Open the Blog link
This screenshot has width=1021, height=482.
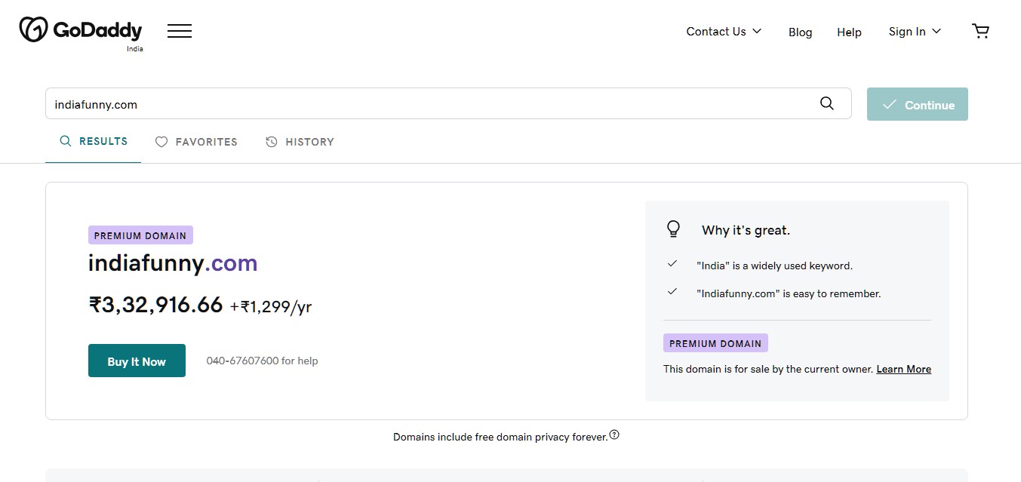pos(800,32)
